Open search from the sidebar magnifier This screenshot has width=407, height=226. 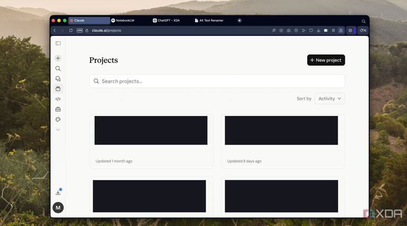pos(58,68)
